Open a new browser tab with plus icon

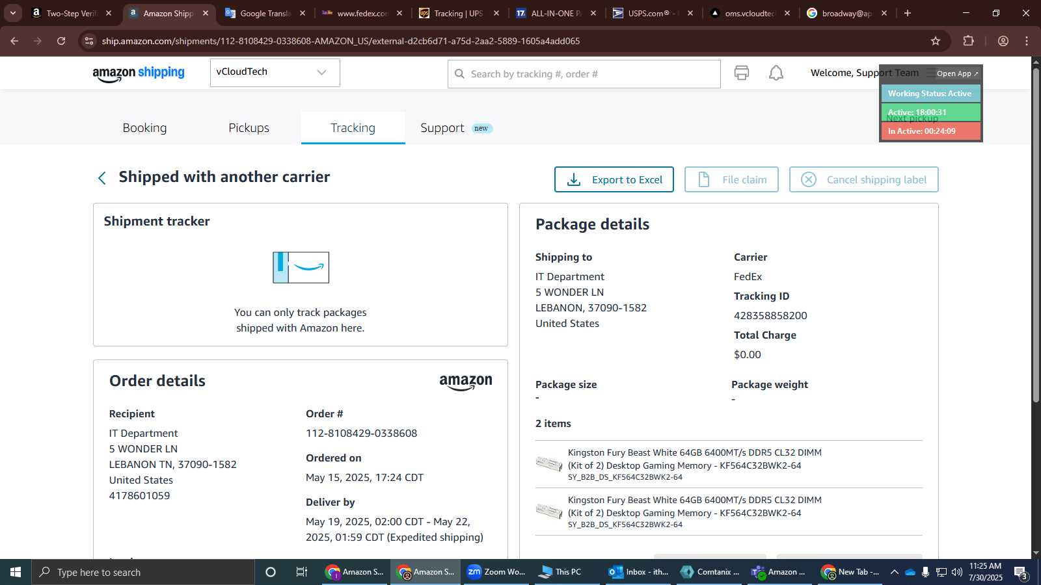pyautogui.click(x=908, y=13)
